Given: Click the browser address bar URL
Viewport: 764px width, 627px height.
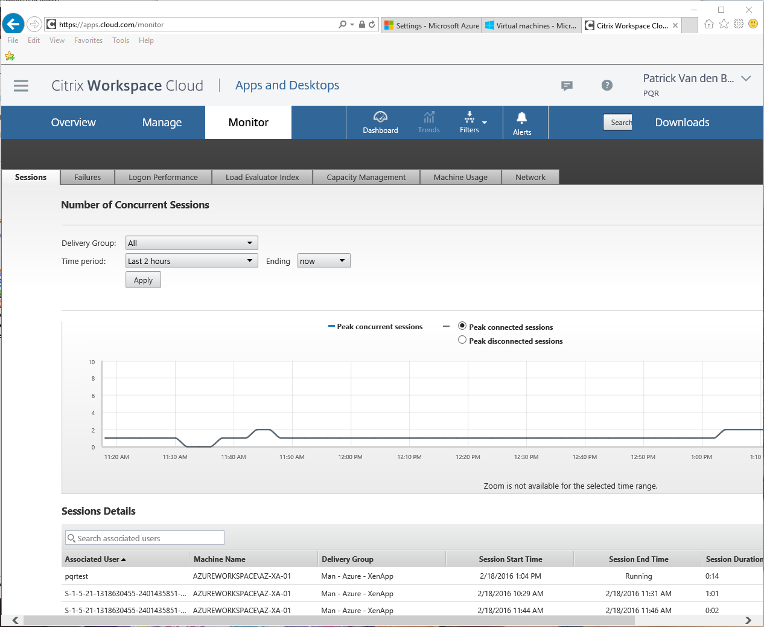Looking at the screenshot, I should coord(112,25).
